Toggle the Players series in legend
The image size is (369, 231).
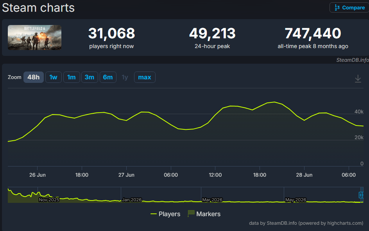(x=165, y=214)
